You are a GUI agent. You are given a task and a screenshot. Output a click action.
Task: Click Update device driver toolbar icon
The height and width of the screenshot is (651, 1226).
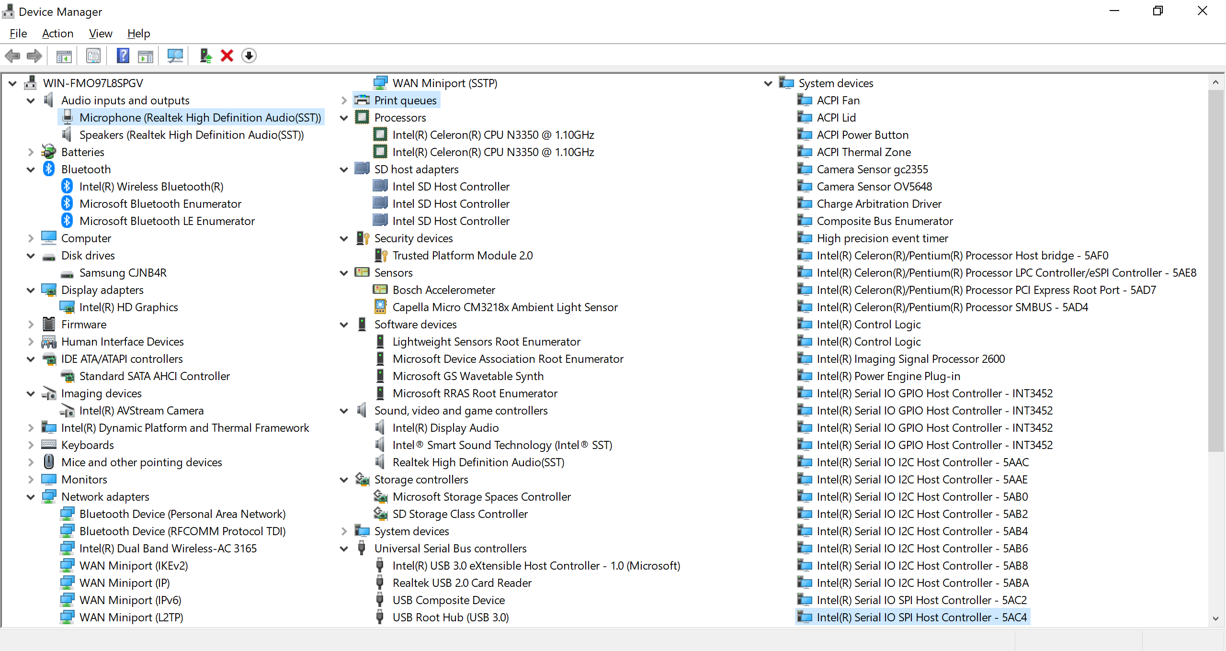pyautogui.click(x=205, y=56)
